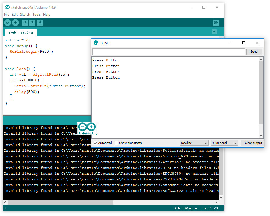The image size is (270, 216).
Task: Click the Serial.begin(9600) code line
Action: (31, 52)
